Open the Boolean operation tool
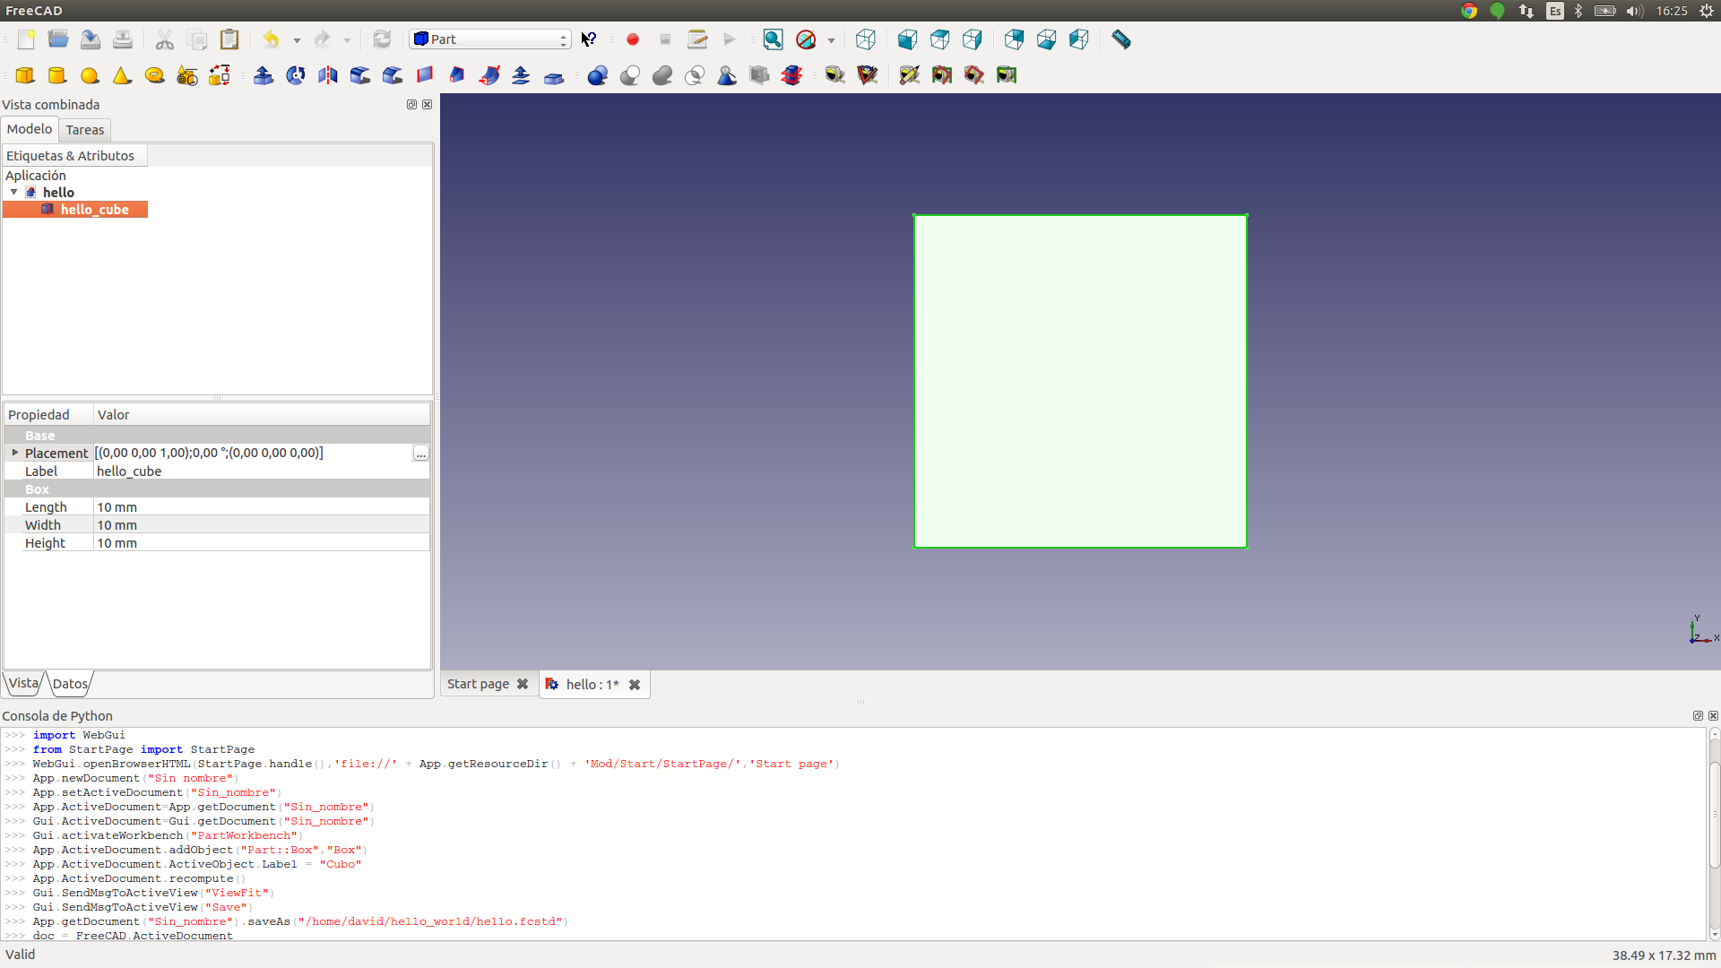Image resolution: width=1721 pixels, height=968 pixels. [x=598, y=75]
